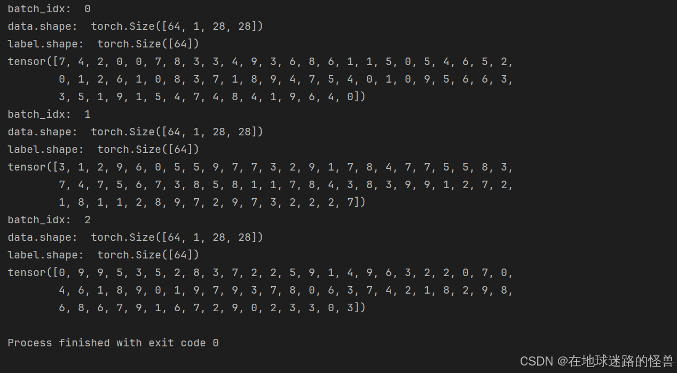This screenshot has height=373, width=677.
Task: Click the second data.shape torch.Size line
Action: tap(136, 132)
